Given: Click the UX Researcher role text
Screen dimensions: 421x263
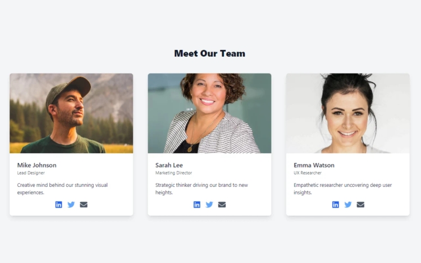Looking at the screenshot, I should [308, 173].
